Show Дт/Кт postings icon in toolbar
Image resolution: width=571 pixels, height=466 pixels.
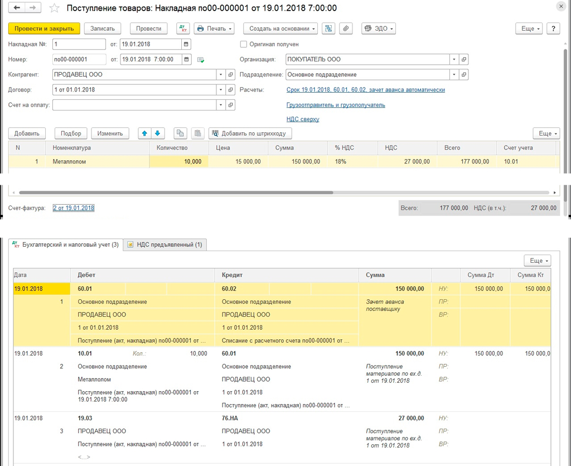click(x=183, y=28)
